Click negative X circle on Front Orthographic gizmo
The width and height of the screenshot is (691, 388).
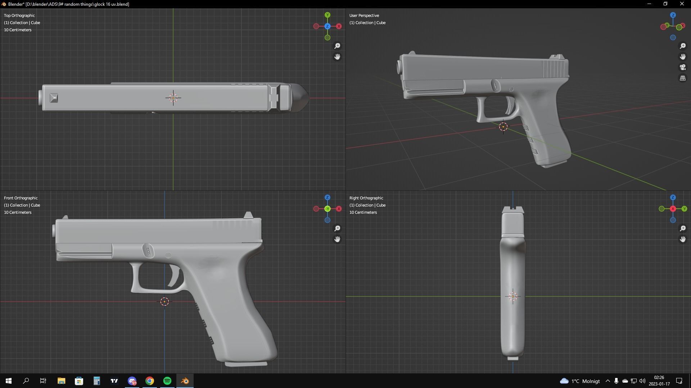(x=316, y=209)
